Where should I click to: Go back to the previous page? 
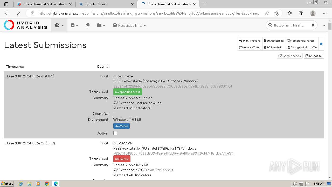(7, 13)
